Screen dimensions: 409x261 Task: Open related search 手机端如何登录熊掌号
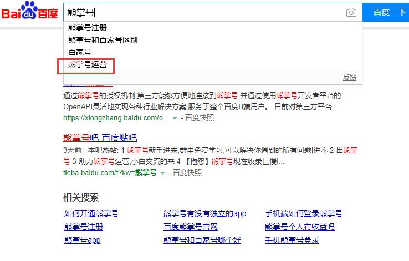[304, 213]
